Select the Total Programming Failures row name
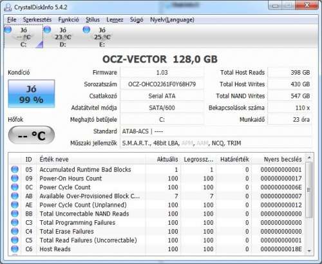The image size is (322, 264). point(77,223)
